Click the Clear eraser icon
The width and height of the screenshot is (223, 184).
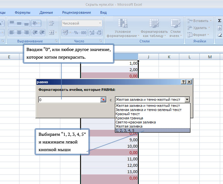[x=220, y=35]
